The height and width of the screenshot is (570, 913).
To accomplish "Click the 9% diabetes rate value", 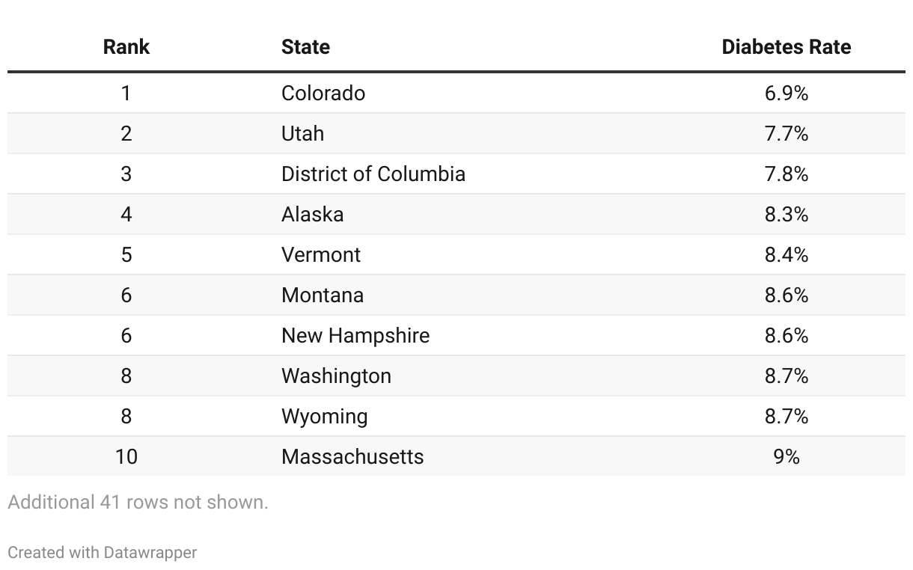I will click(787, 457).
